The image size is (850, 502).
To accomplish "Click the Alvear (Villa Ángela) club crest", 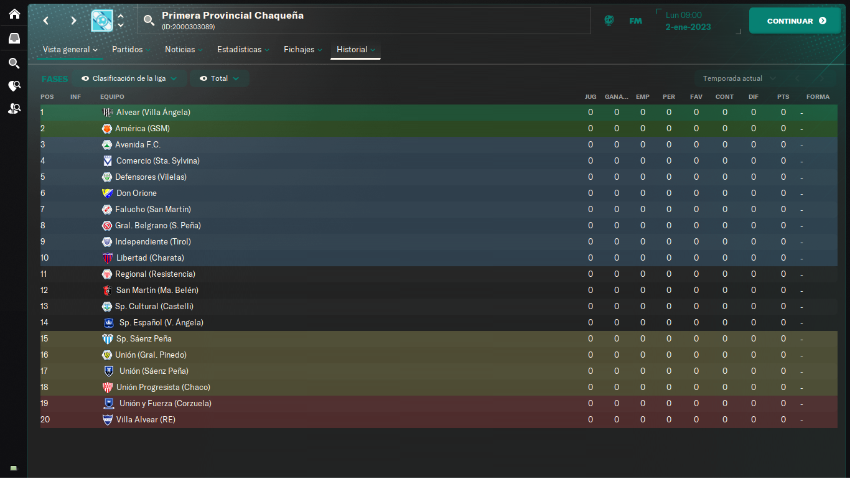I will coord(107,113).
